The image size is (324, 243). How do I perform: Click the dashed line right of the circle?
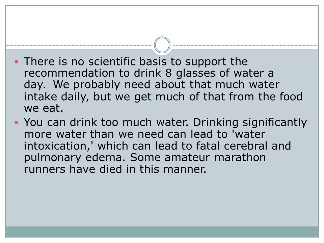pyautogui.click(x=246, y=45)
